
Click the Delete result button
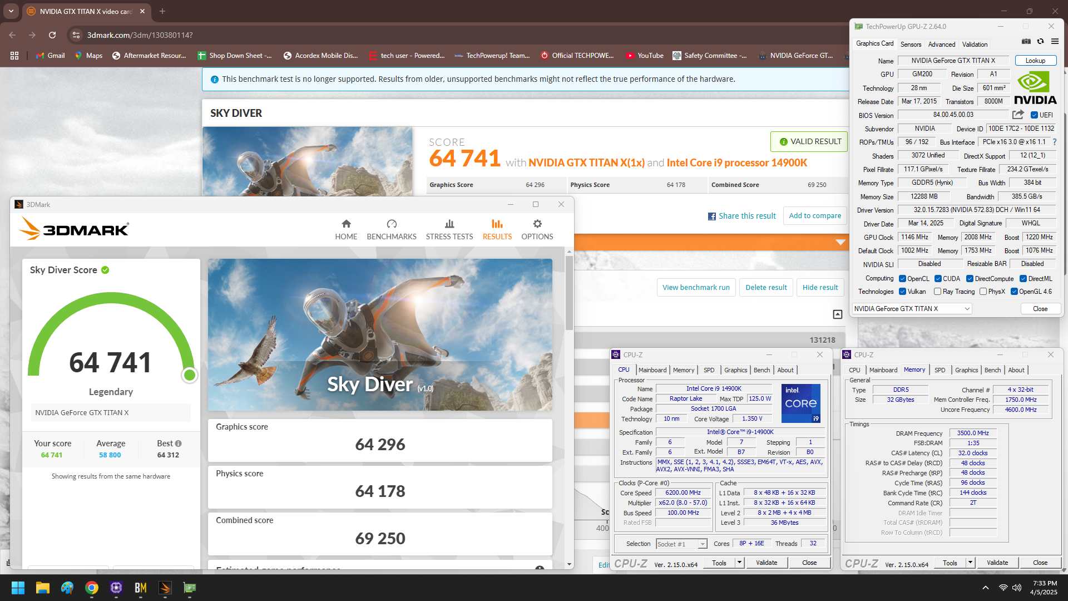point(767,288)
